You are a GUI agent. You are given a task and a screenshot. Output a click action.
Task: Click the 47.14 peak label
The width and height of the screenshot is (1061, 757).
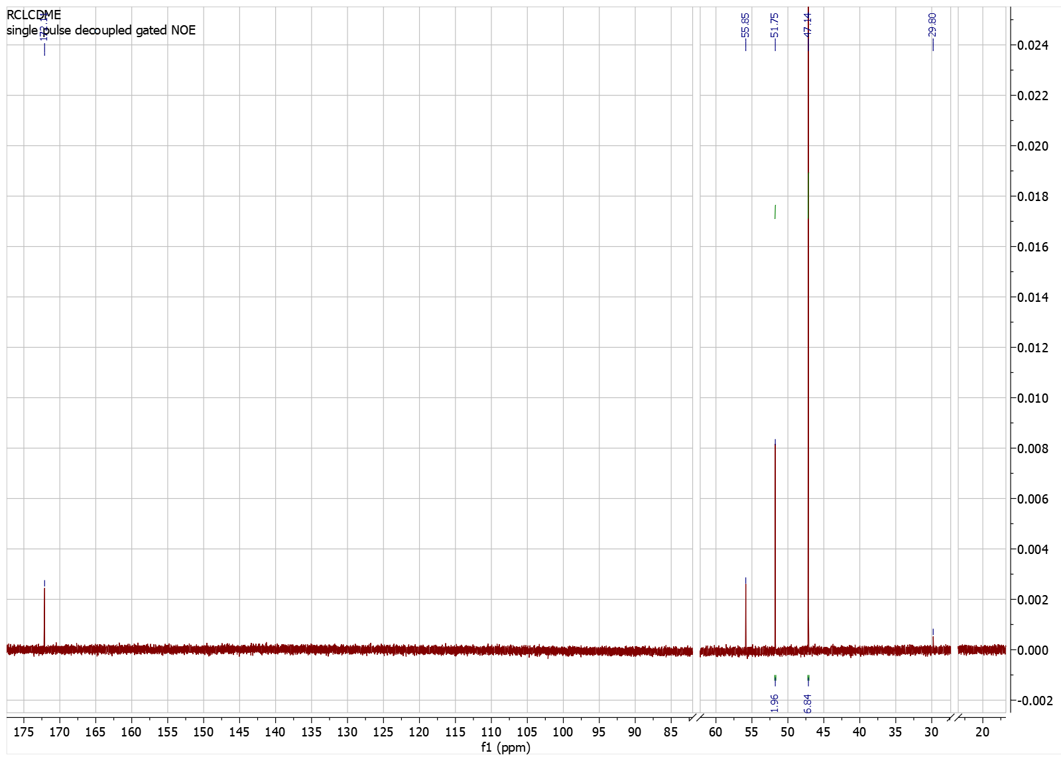[x=808, y=25]
